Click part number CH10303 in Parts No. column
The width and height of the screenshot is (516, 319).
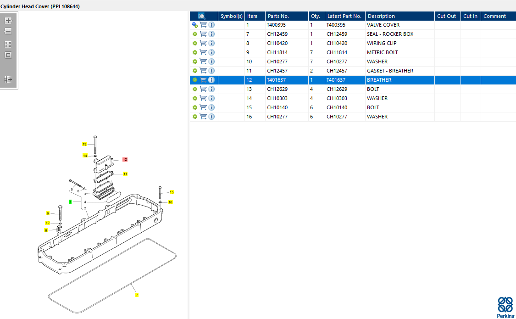[277, 98]
